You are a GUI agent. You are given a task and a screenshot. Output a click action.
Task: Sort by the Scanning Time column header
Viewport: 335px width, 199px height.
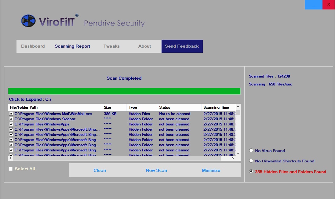pyautogui.click(x=218, y=107)
